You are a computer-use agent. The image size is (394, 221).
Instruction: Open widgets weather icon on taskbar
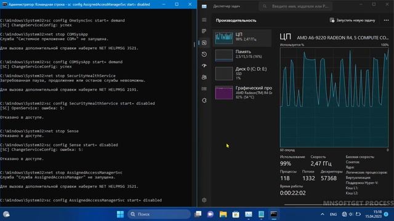click(6, 214)
